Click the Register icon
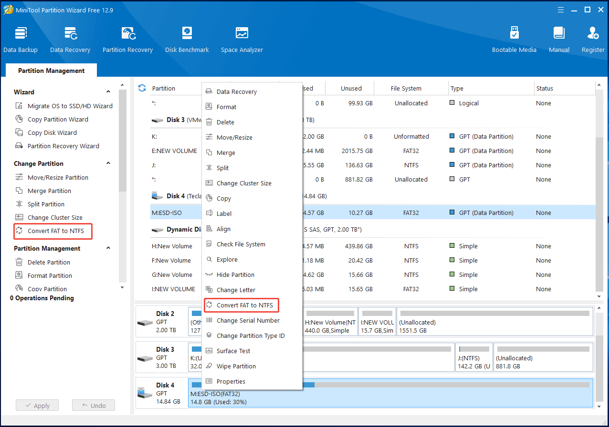609x427 pixels. (x=593, y=40)
